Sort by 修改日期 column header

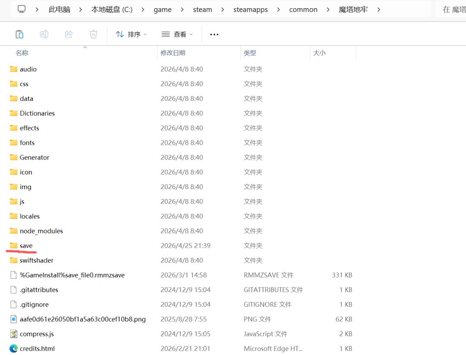click(x=173, y=53)
